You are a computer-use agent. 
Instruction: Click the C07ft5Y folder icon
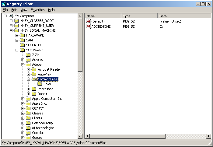pos(28,108)
